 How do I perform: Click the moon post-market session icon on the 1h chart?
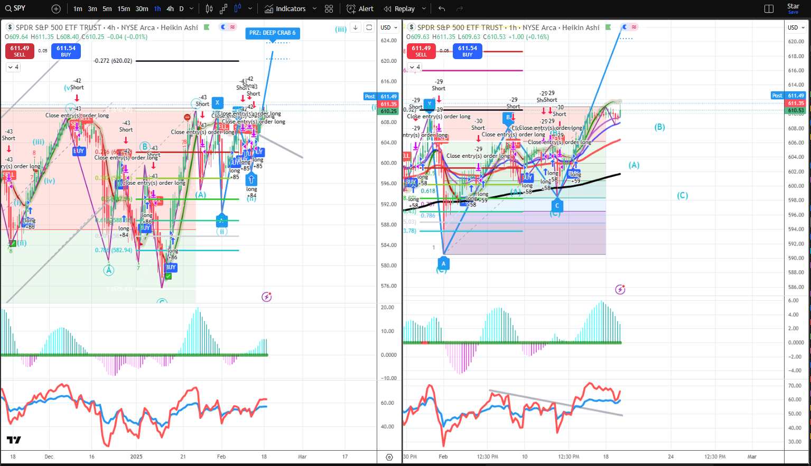click(625, 27)
